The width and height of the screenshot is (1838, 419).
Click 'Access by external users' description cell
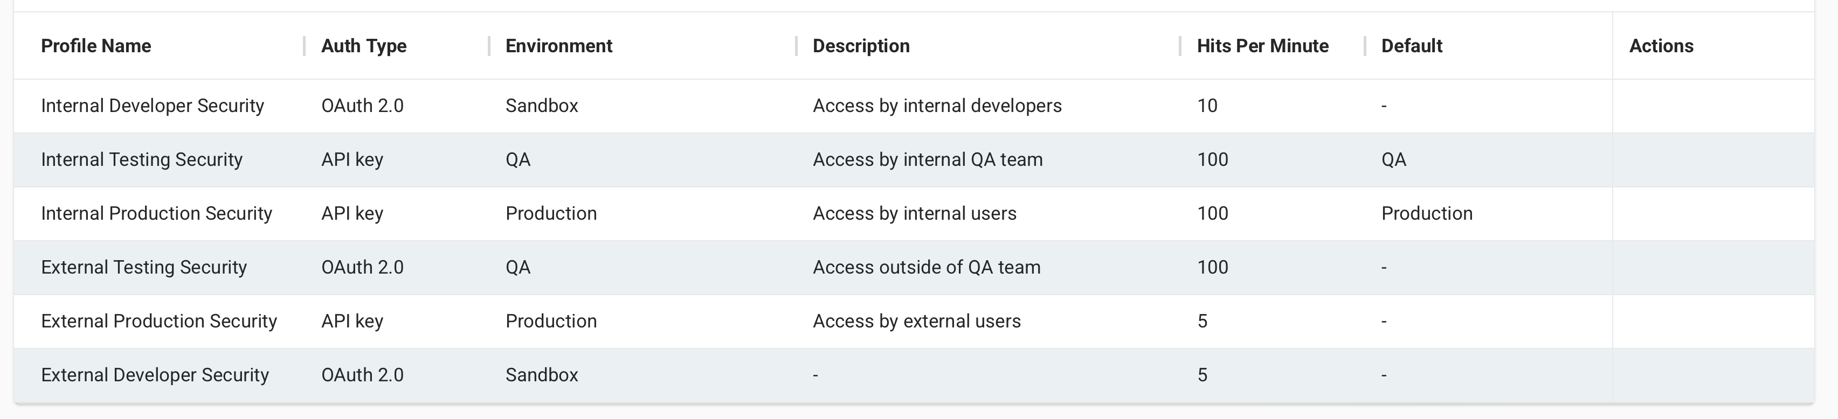click(916, 322)
